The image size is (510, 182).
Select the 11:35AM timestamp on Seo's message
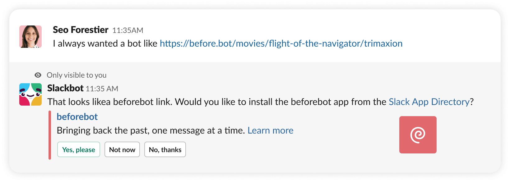(x=128, y=30)
